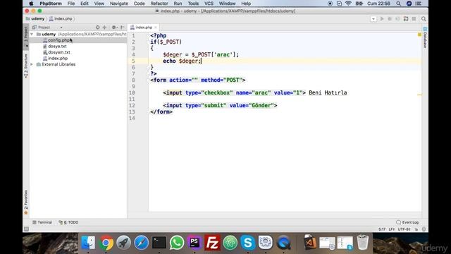This screenshot has width=451, height=254.
Task: Open System Preferences gear in the dock
Action: (x=266, y=243)
